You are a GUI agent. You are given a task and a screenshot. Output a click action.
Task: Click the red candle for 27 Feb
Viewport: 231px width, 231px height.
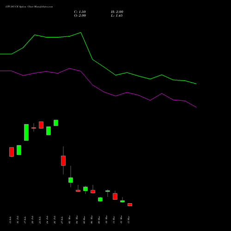[63, 161]
